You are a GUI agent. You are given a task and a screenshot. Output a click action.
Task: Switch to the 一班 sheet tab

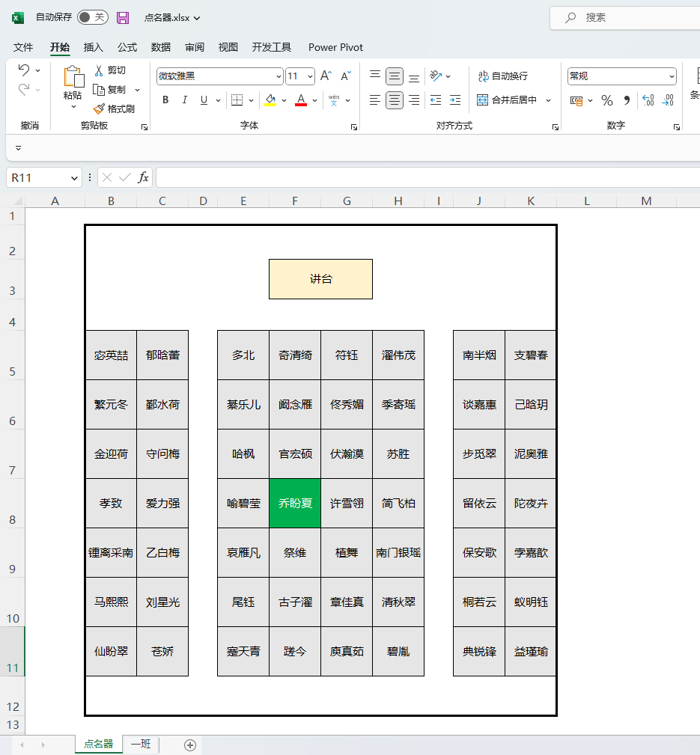(x=140, y=744)
